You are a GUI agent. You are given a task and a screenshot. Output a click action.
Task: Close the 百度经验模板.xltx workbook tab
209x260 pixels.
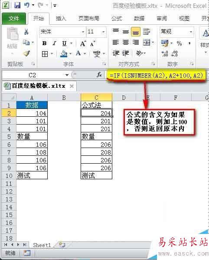(x=72, y=86)
